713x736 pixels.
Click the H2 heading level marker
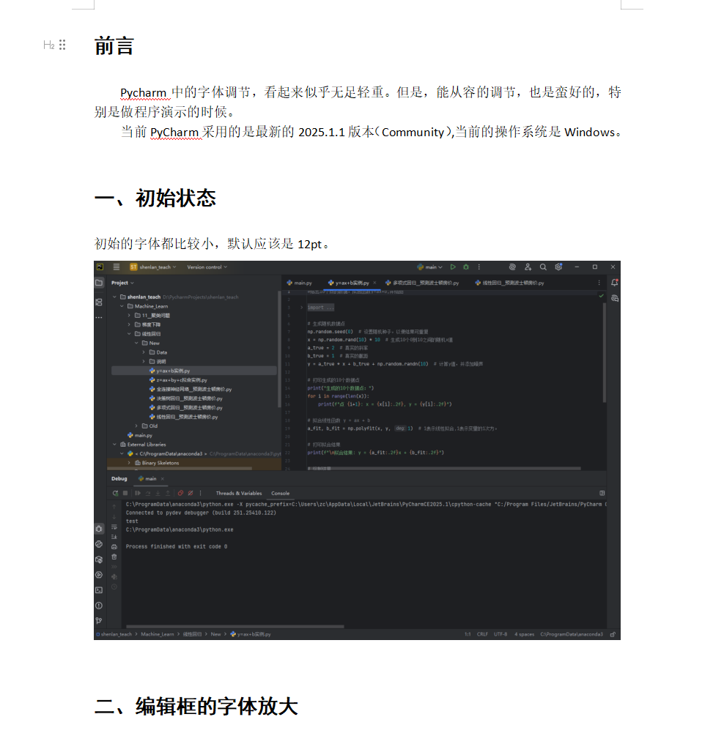pyautogui.click(x=49, y=45)
